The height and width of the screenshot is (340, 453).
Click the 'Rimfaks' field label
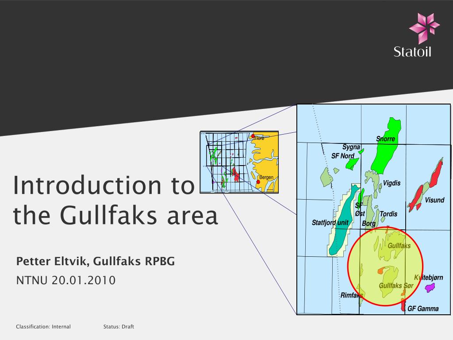[x=351, y=295]
